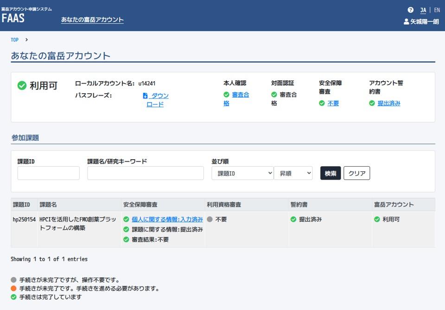Click the 課題ID text input field

[49, 173]
